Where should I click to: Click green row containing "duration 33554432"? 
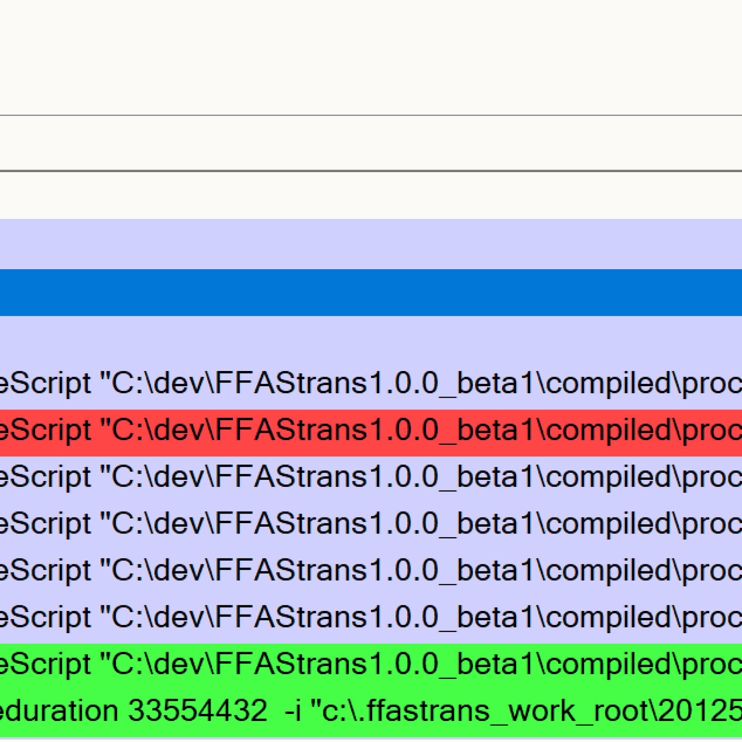(x=371, y=713)
